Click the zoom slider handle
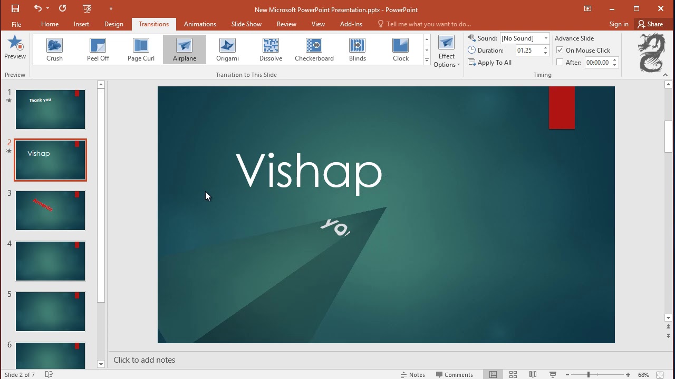The height and width of the screenshot is (379, 675). pyautogui.click(x=589, y=375)
